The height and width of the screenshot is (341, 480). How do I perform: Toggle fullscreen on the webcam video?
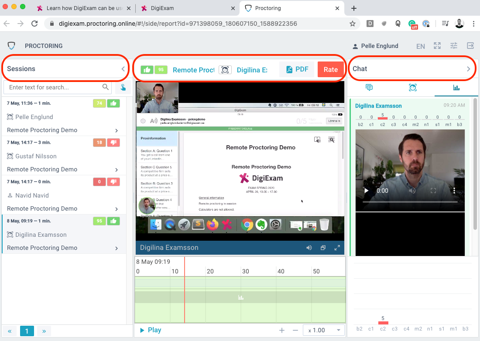[x=433, y=191]
